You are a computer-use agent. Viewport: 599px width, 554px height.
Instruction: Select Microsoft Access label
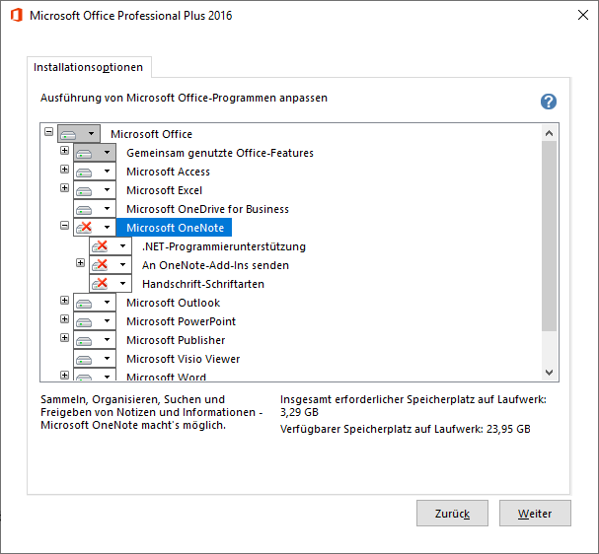(x=169, y=172)
